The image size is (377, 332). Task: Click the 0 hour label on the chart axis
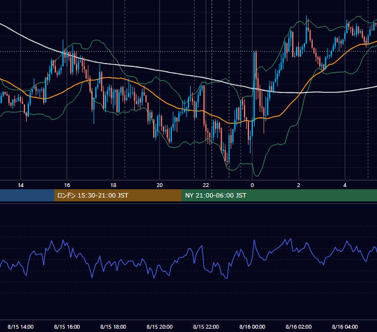coord(252,185)
